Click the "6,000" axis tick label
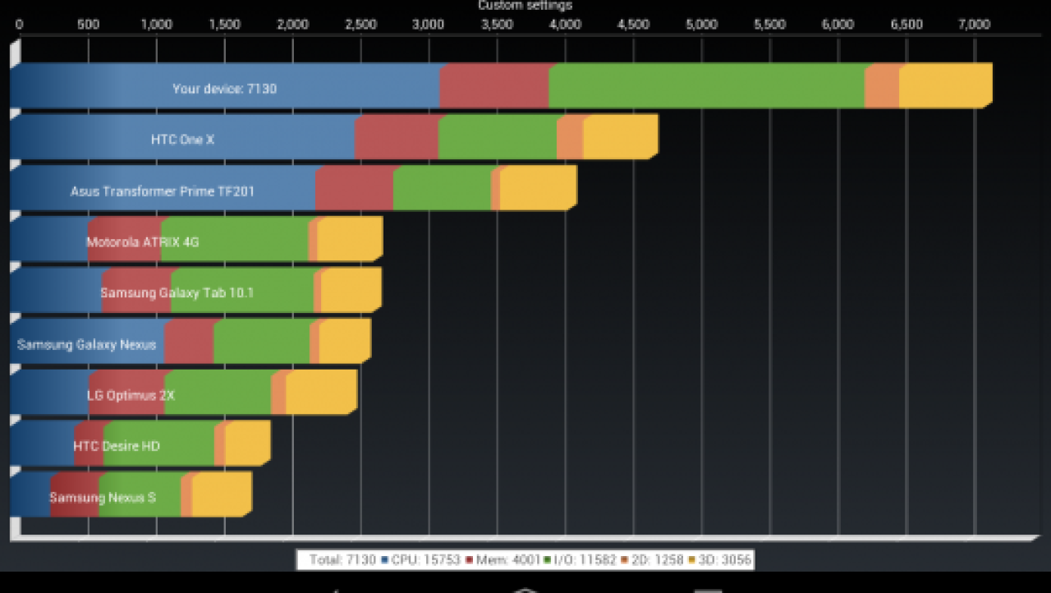1051x593 pixels. point(838,25)
